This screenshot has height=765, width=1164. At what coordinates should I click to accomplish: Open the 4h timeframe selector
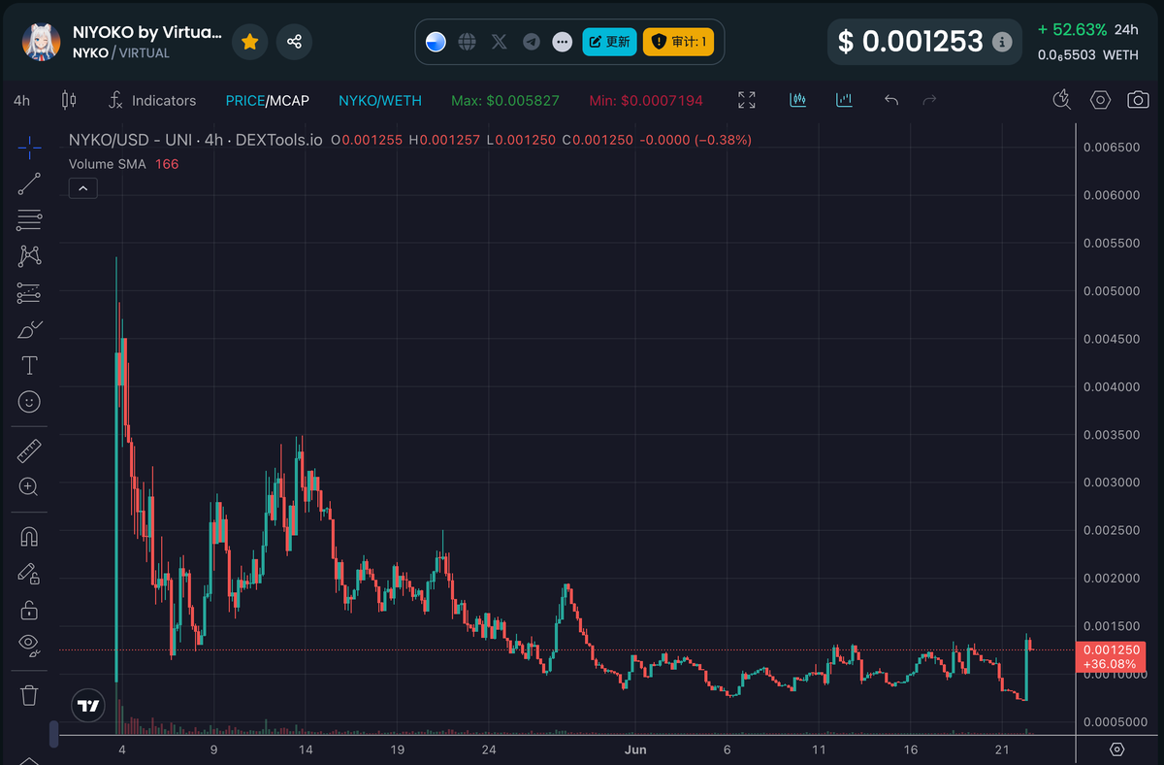(21, 100)
